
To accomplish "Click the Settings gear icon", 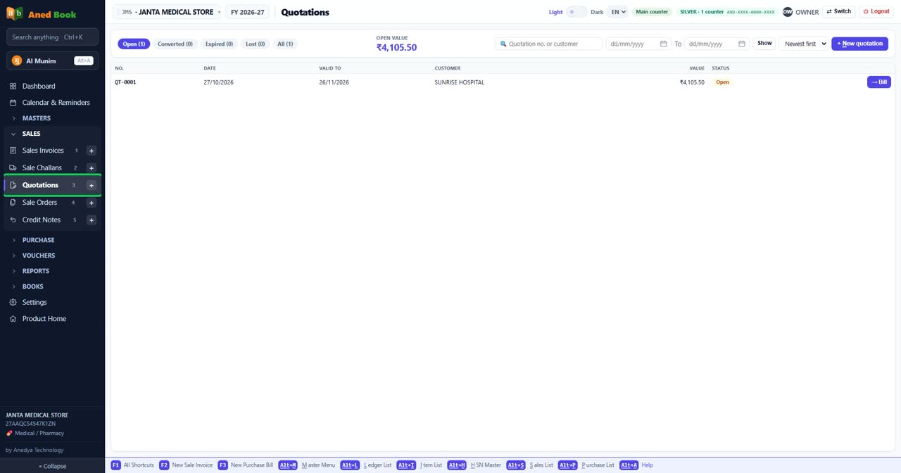I will 13,303.
